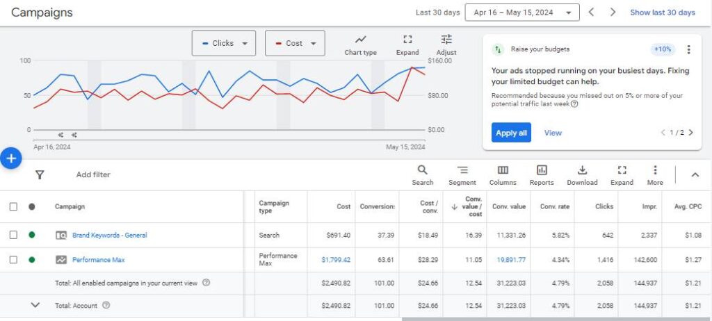Open the recommendation card's three-dot menu
This screenshot has width=712, height=321.
(689, 49)
